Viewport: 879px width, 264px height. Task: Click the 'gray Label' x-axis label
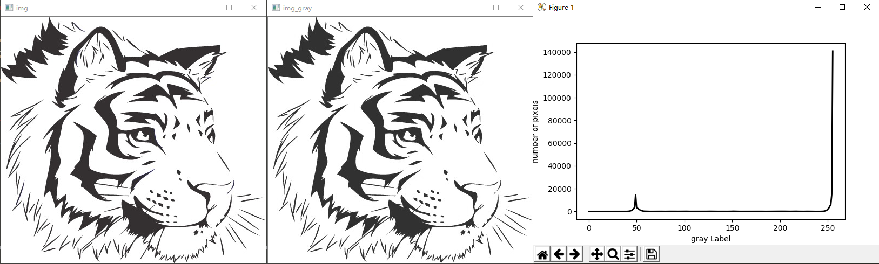tap(710, 239)
